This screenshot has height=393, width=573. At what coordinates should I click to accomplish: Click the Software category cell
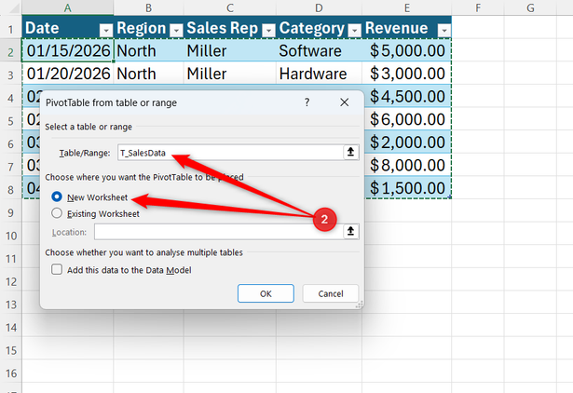319,50
